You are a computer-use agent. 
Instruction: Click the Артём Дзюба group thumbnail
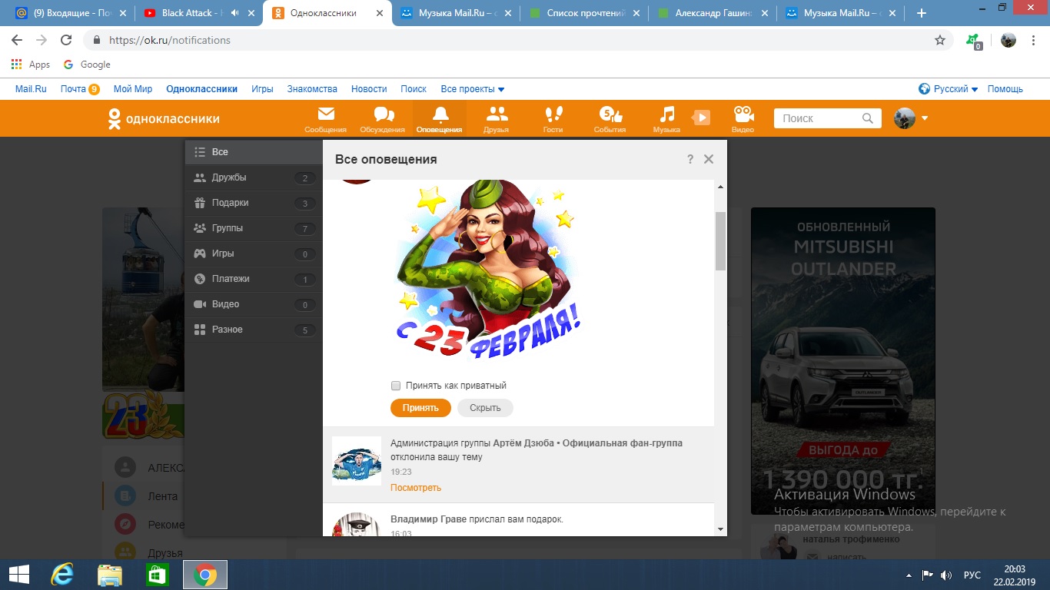(x=357, y=461)
